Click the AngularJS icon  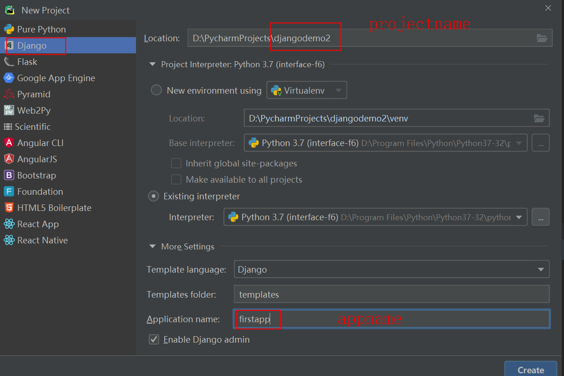[9, 159]
